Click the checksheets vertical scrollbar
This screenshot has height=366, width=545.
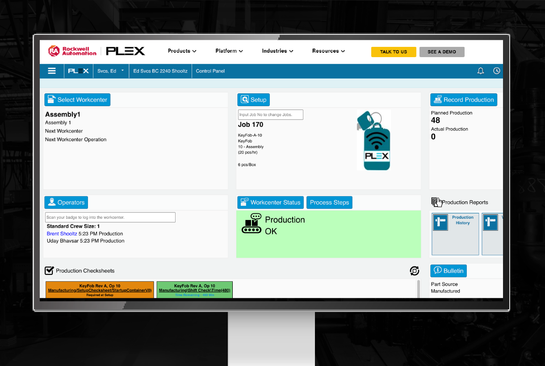pyautogui.click(x=419, y=289)
